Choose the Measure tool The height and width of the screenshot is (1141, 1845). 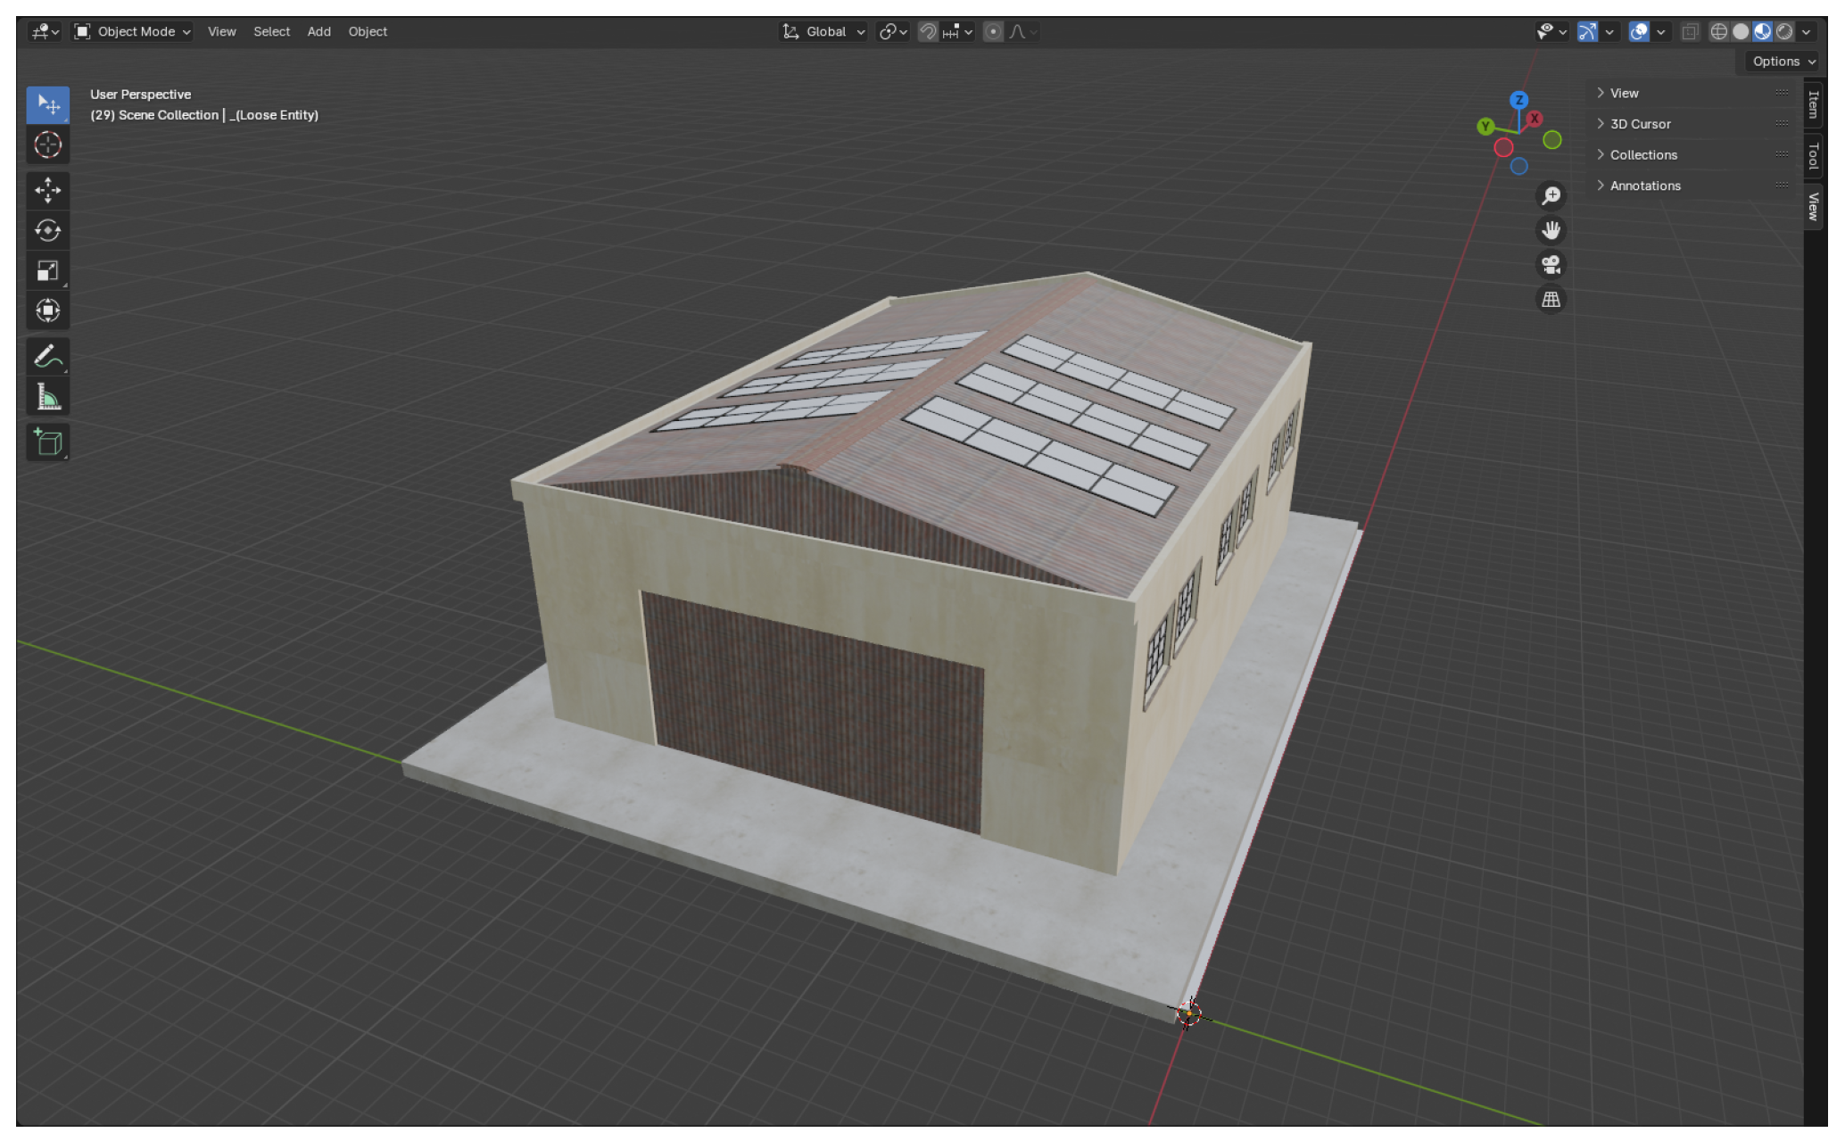(x=47, y=397)
